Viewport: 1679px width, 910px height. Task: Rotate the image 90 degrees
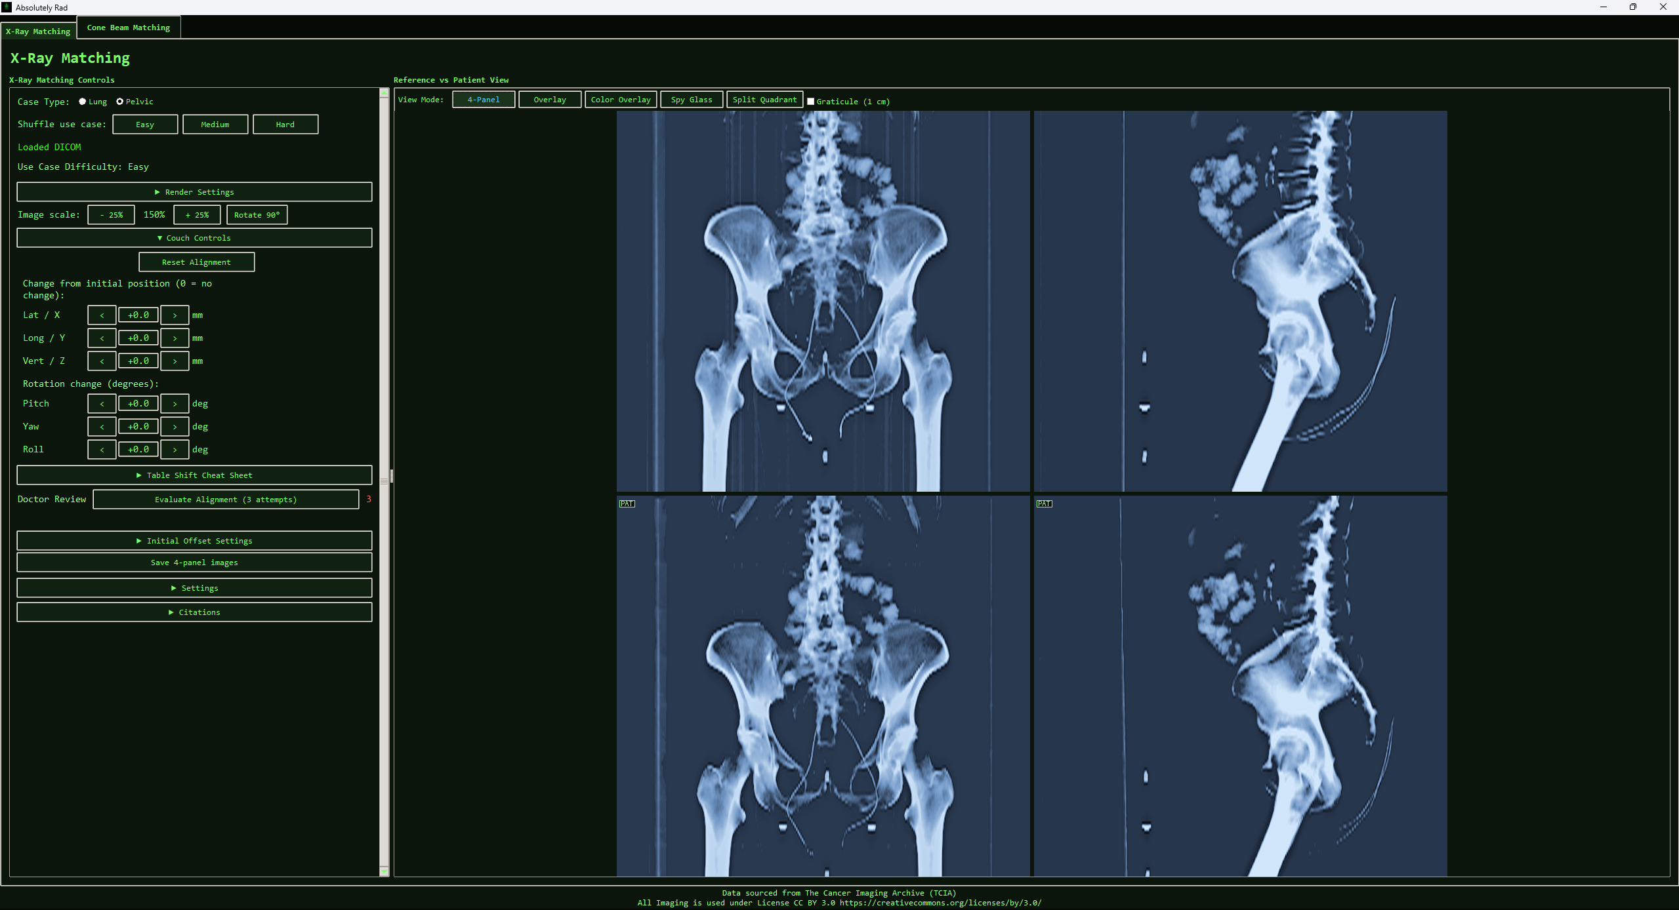pos(257,214)
